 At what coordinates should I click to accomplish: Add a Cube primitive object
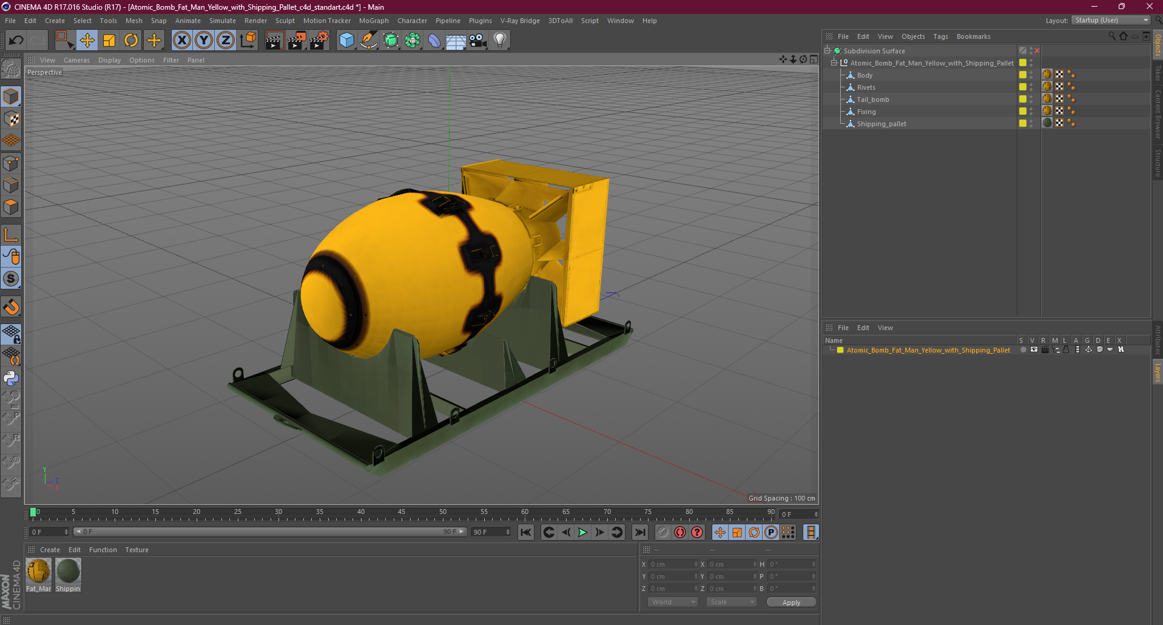(x=347, y=41)
